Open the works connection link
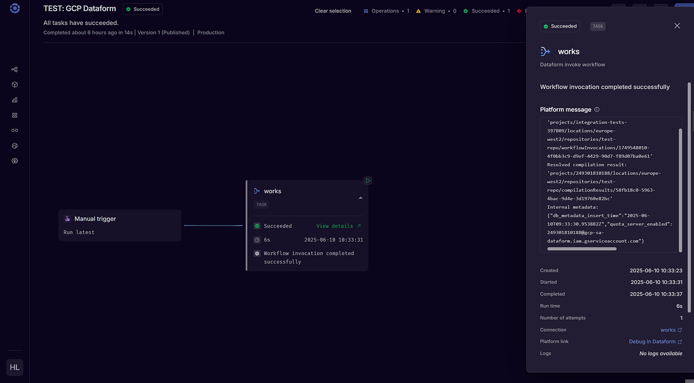The width and height of the screenshot is (694, 383). tap(671, 330)
